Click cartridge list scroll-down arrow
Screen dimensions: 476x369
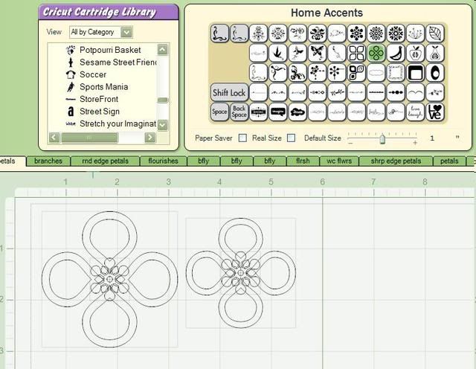(x=162, y=124)
